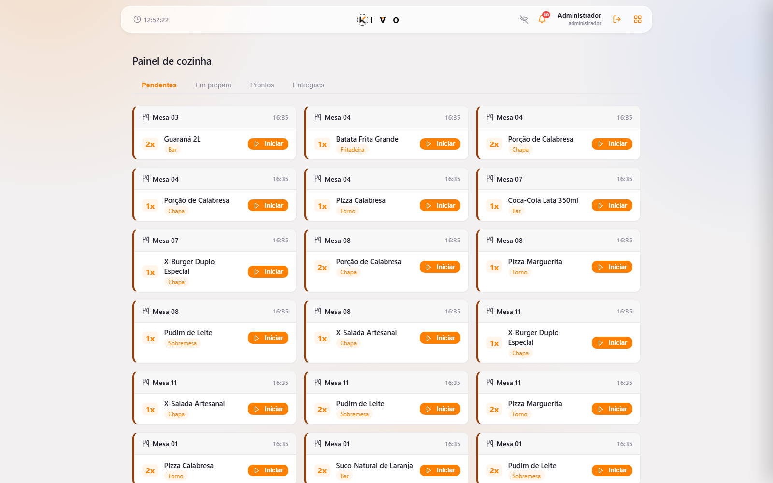
Task: Switch to the Pendentes tab
Action: click(x=159, y=85)
